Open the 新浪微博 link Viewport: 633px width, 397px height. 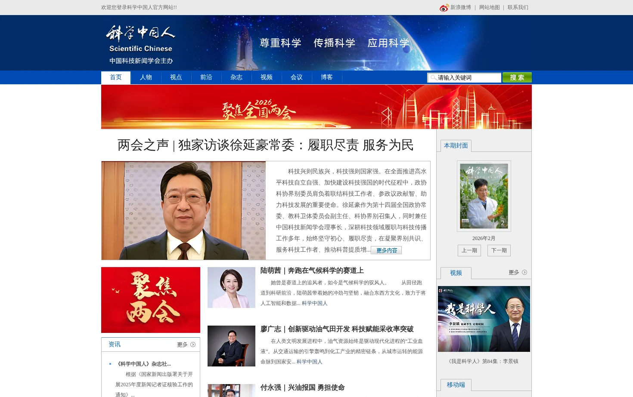coord(461,7)
